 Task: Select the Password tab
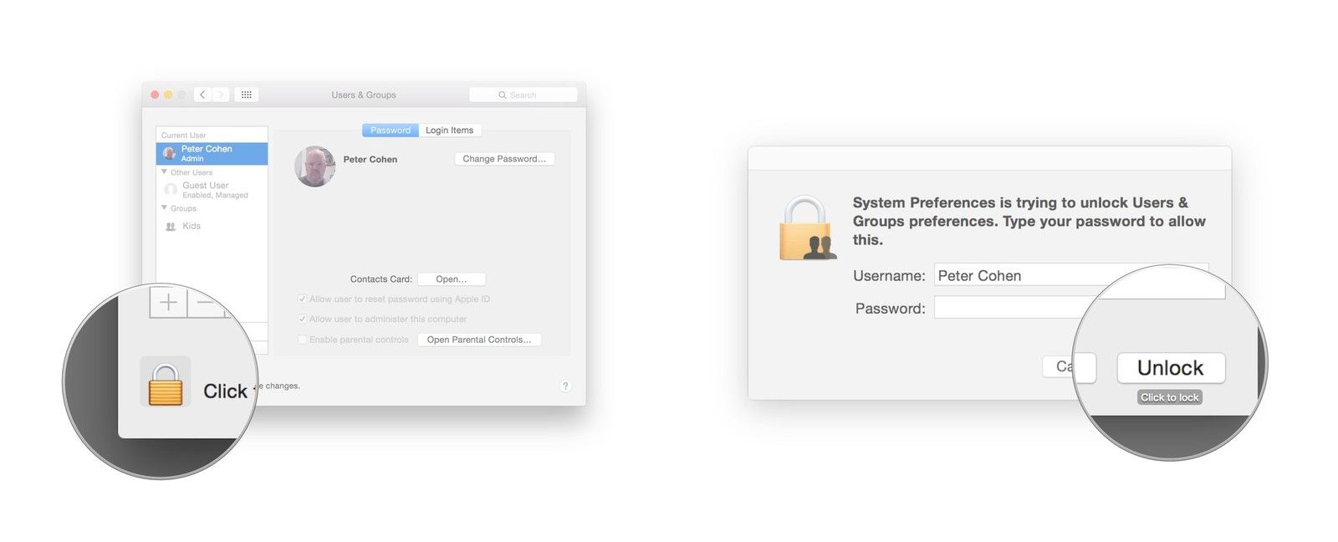click(x=390, y=130)
